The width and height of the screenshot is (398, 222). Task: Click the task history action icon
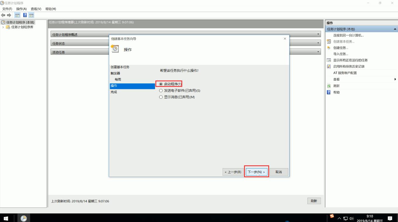(329, 67)
